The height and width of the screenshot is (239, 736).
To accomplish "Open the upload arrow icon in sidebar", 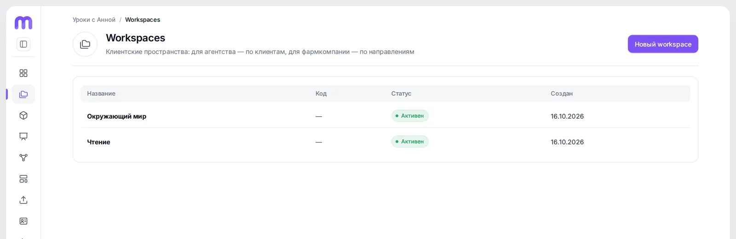I will coord(23,200).
